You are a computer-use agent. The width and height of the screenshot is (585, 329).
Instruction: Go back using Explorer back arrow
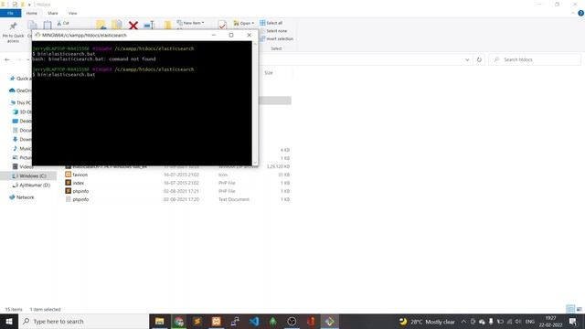coord(7,59)
